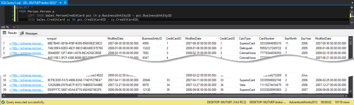
Task: Collapse the SELECT statement outline block
Action: (17, 7)
